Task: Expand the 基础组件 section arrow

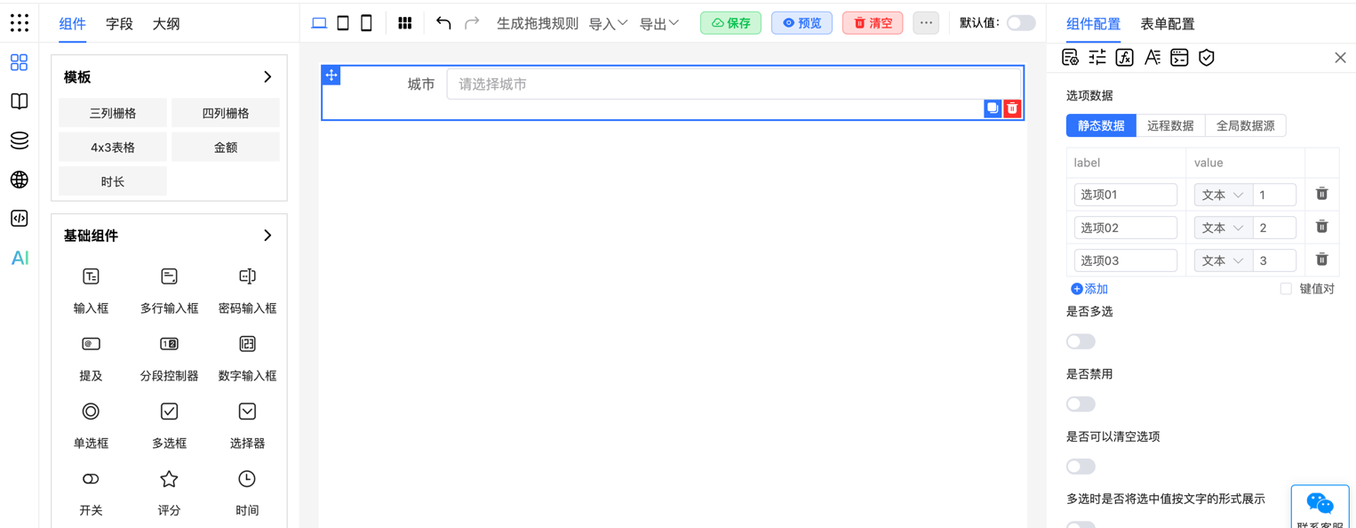Action: click(267, 236)
